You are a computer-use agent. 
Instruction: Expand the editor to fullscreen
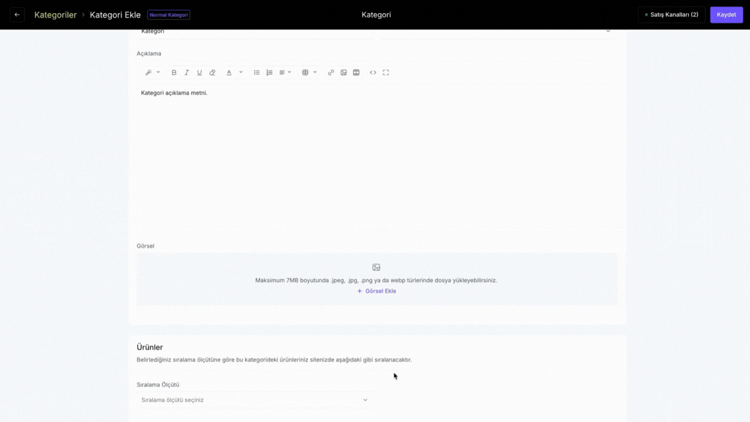click(386, 73)
